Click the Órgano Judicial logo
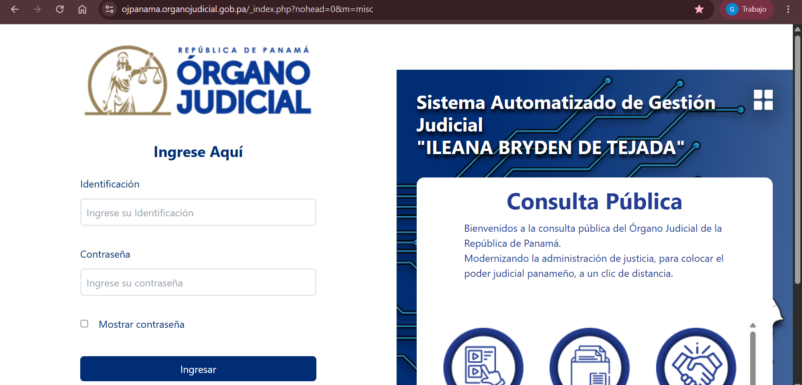 coord(198,80)
